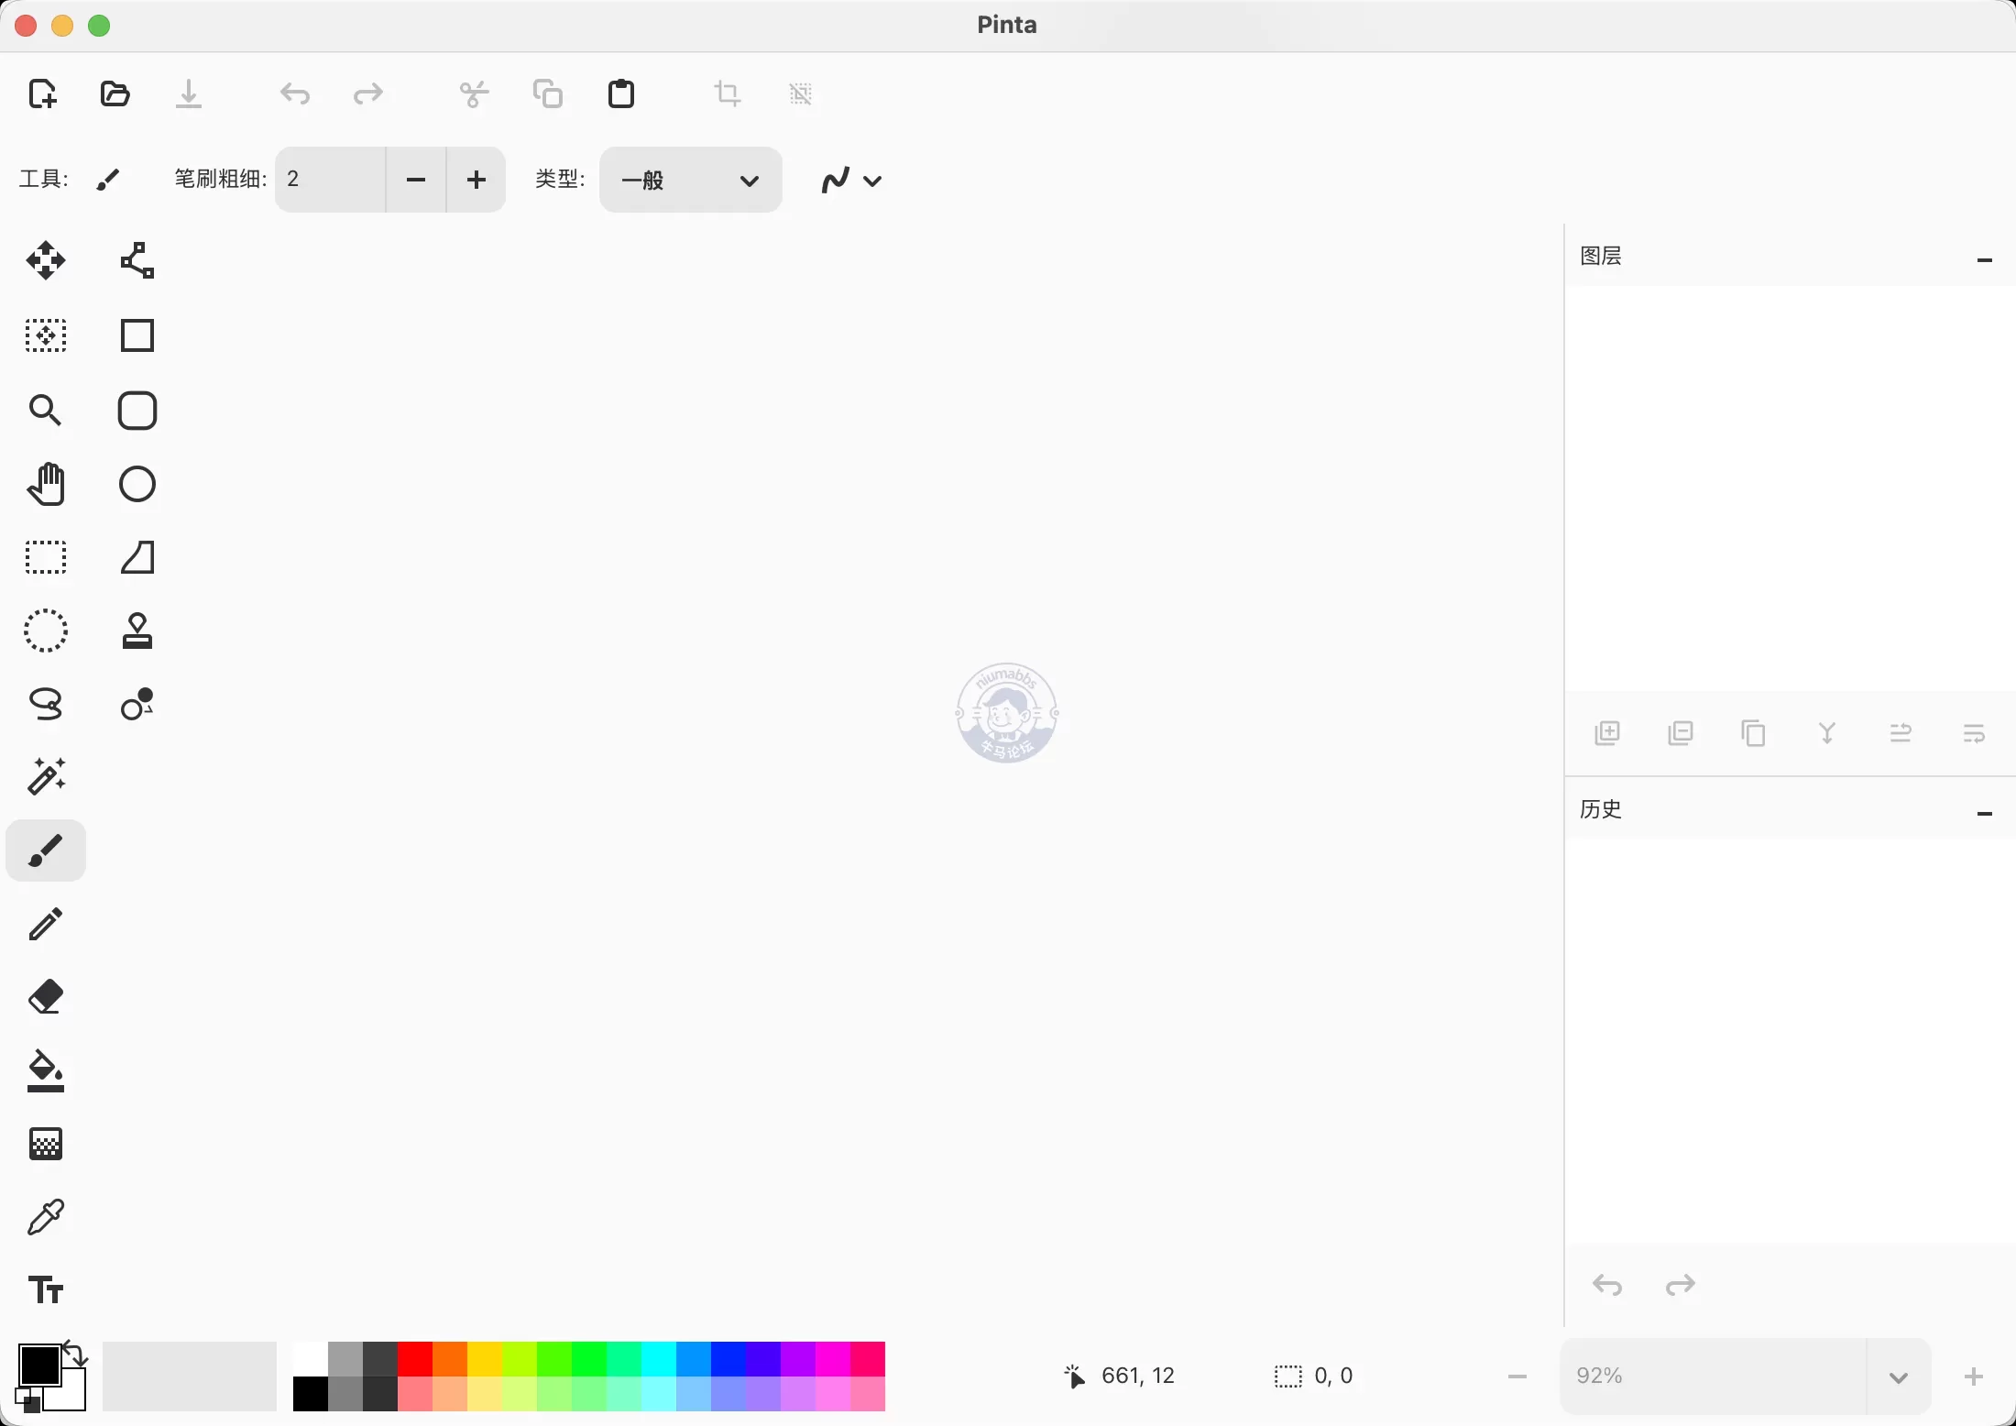Screen dimensions: 2016x1426
Task: Save the image with the download icon
Action: pos(189,94)
